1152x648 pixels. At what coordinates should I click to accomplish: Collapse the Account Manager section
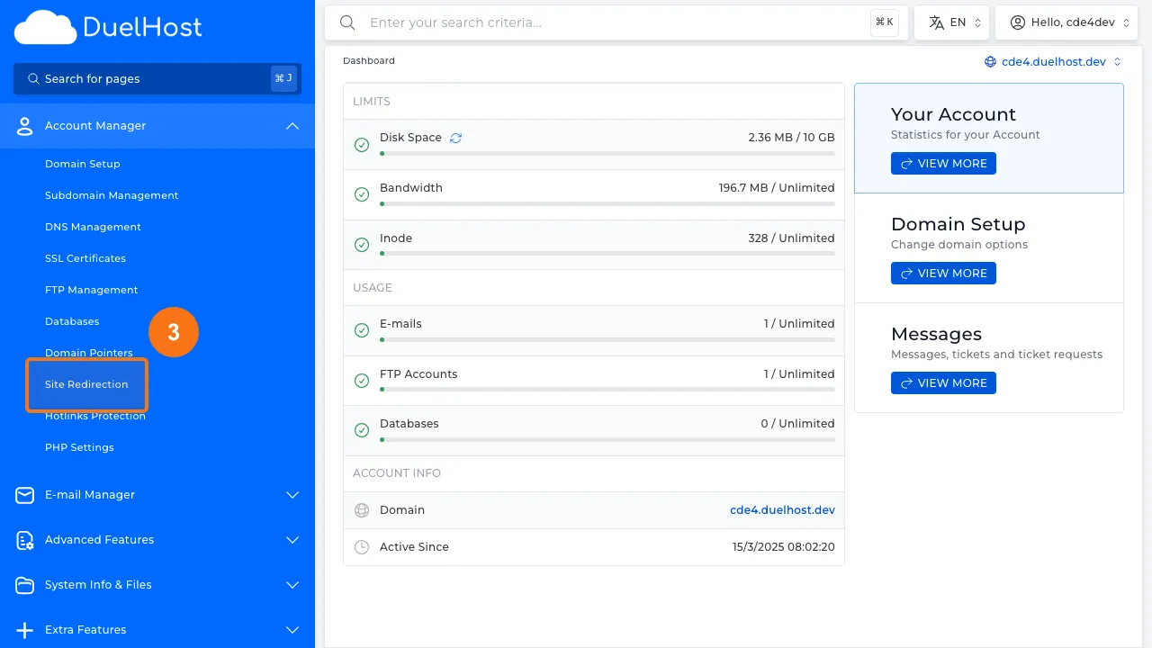(x=292, y=126)
